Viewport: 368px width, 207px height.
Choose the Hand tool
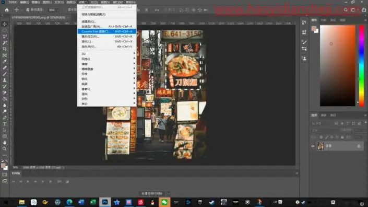click(x=5, y=143)
